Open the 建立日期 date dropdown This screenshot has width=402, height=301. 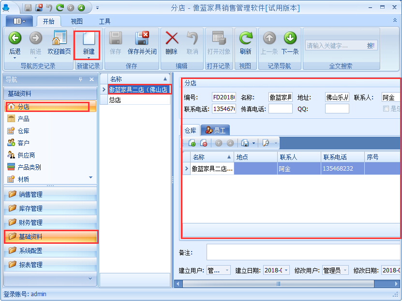pos(286,270)
